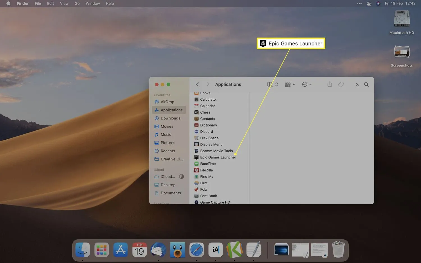Select Calendar in the app list
421x263 pixels.
[205, 106]
